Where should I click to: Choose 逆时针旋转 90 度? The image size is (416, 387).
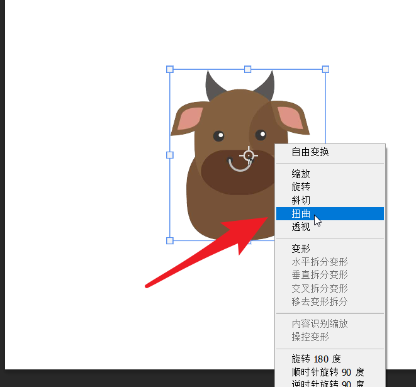[330, 383]
